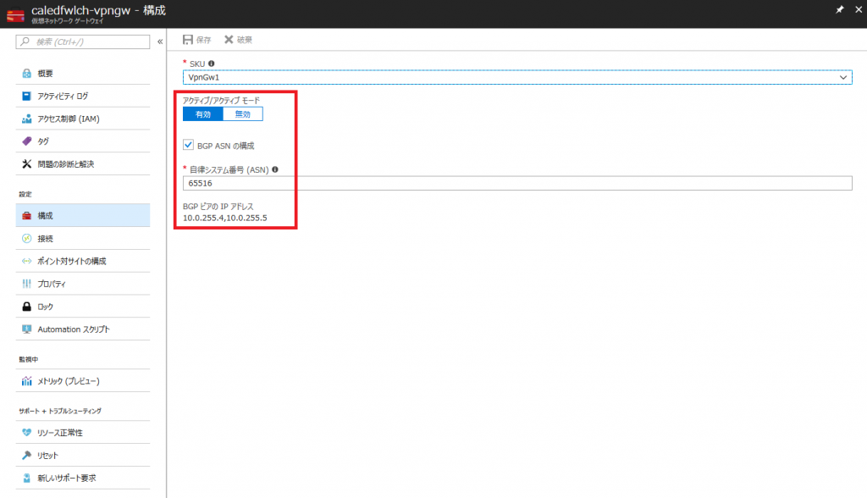Viewport: 867px width, 498px height.
Task: Open the ロック menu item
Action: tap(83, 307)
